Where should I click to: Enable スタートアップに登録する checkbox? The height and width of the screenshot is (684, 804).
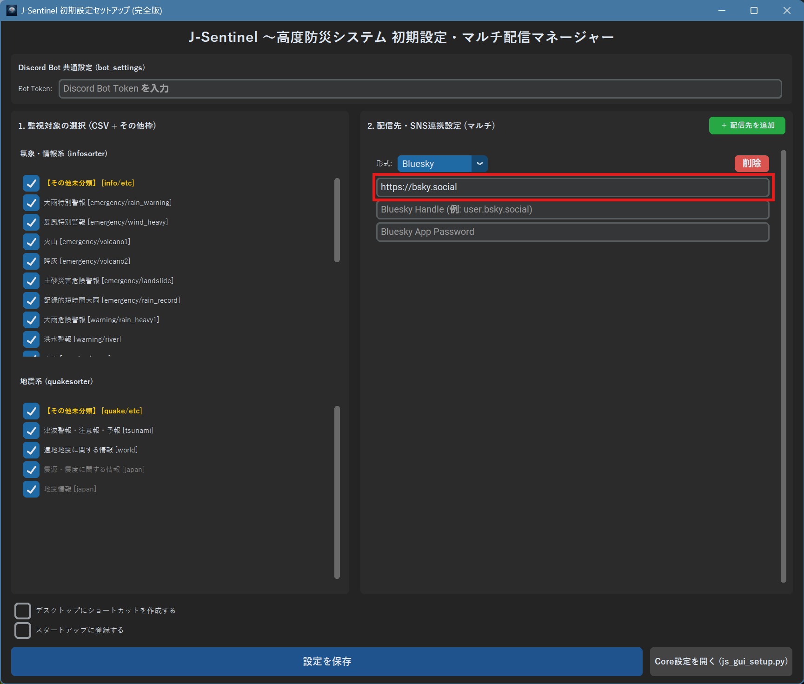pos(23,630)
